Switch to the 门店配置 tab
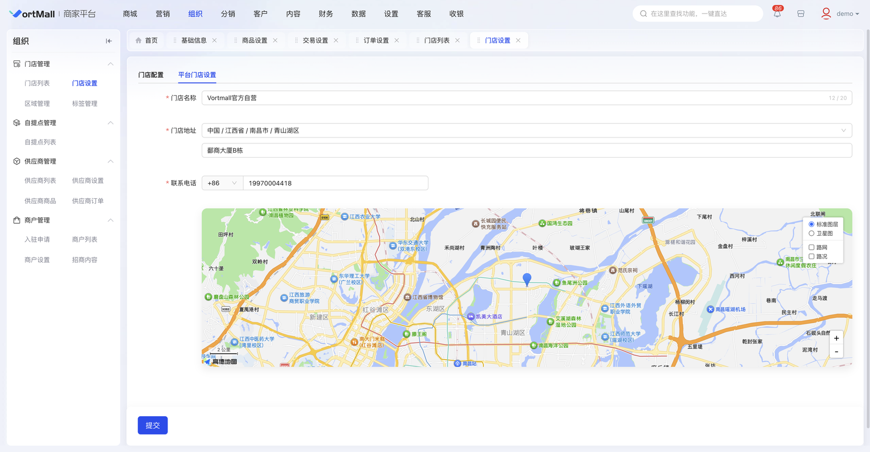This screenshot has height=452, width=870. [x=151, y=75]
